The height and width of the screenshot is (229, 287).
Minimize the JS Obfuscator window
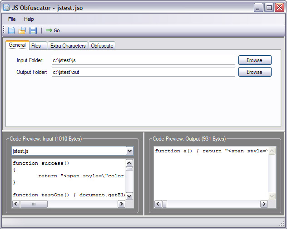(x=258, y=8)
